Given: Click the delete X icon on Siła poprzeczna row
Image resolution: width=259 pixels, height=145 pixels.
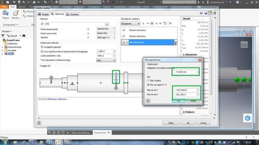Looking at the screenshot, I should pos(176,44).
